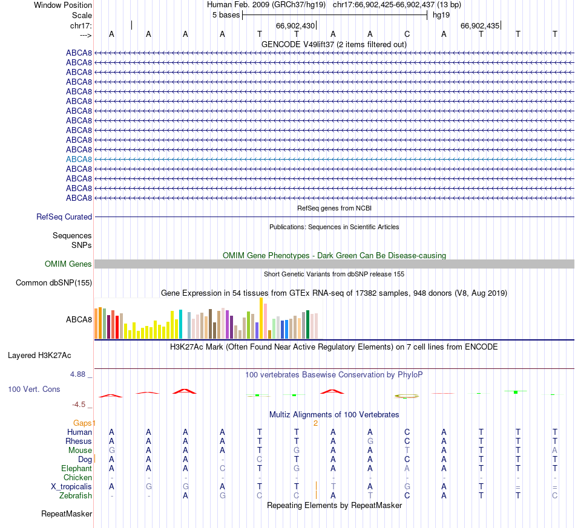Click the C base in Elephant row
Image resolution: width=575 pixels, height=528 pixels.
tap(222, 468)
